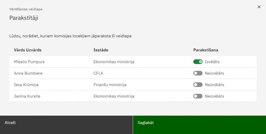
Task: Click the Finanšu ministrija institution cell
Action: tap(110, 85)
